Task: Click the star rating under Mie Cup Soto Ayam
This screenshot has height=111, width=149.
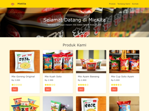Action: (116, 85)
